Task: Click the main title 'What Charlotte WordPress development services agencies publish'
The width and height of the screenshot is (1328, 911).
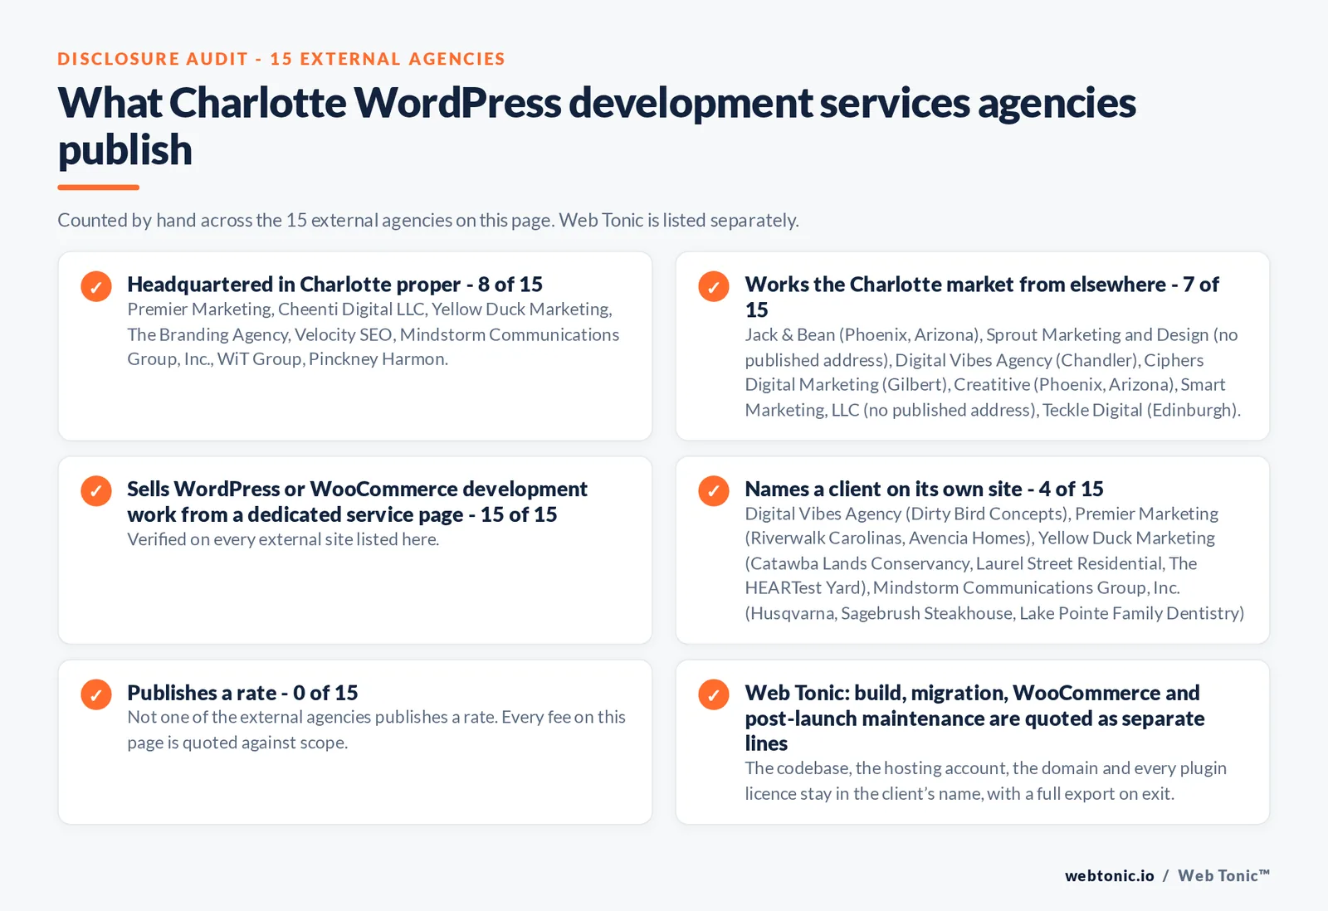Action: (x=597, y=126)
